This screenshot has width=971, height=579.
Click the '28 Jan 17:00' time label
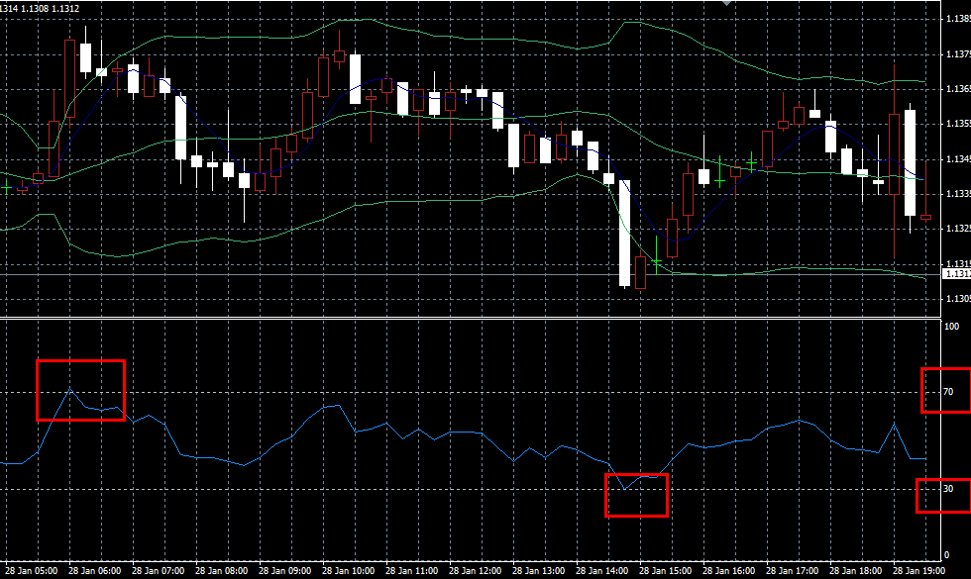(792, 570)
